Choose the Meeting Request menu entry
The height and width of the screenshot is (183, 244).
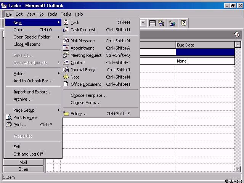pos(86,55)
